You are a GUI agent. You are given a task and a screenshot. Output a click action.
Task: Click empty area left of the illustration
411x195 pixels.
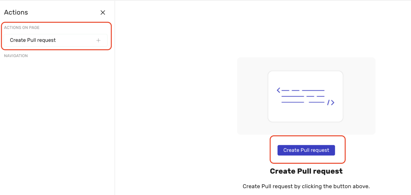coord(175,98)
